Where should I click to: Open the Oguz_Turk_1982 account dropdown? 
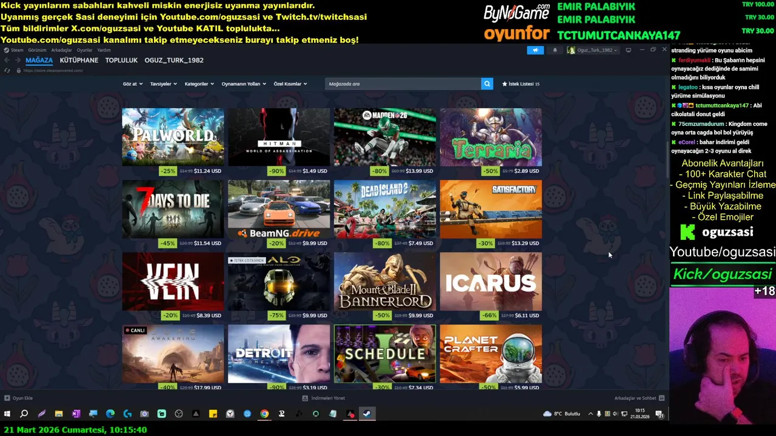pos(593,50)
